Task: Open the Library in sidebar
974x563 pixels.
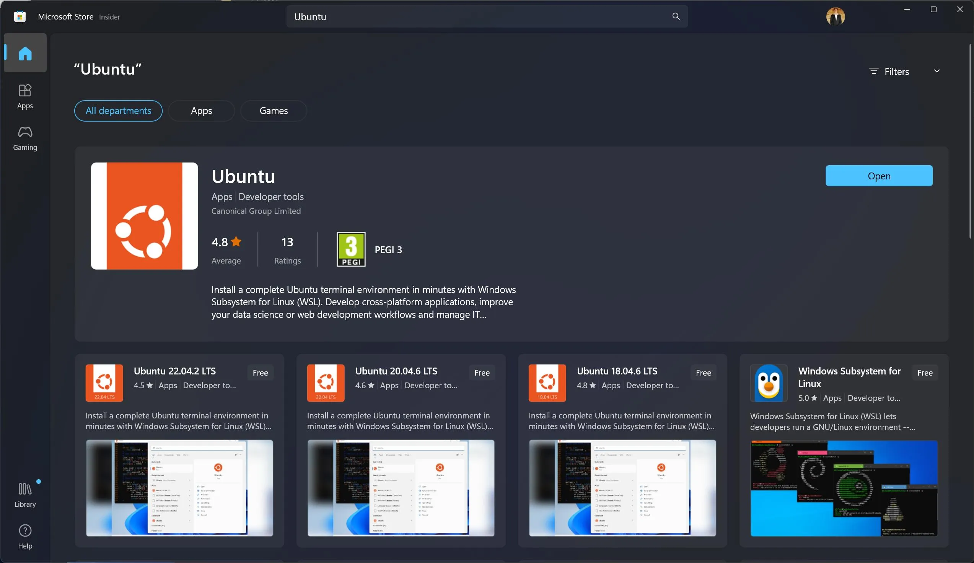Action: [25, 495]
